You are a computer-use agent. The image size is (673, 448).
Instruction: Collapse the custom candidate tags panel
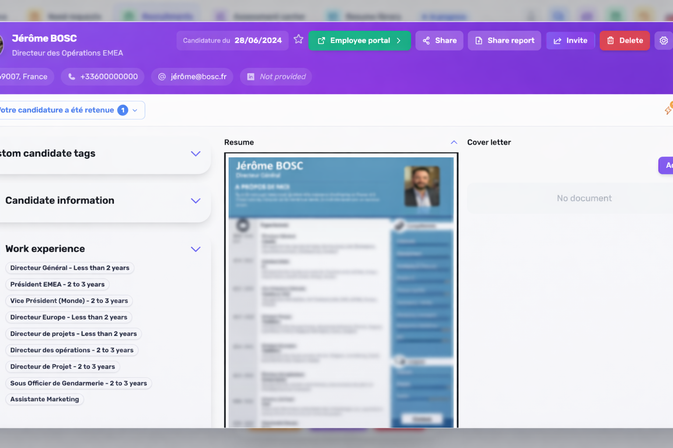(196, 154)
